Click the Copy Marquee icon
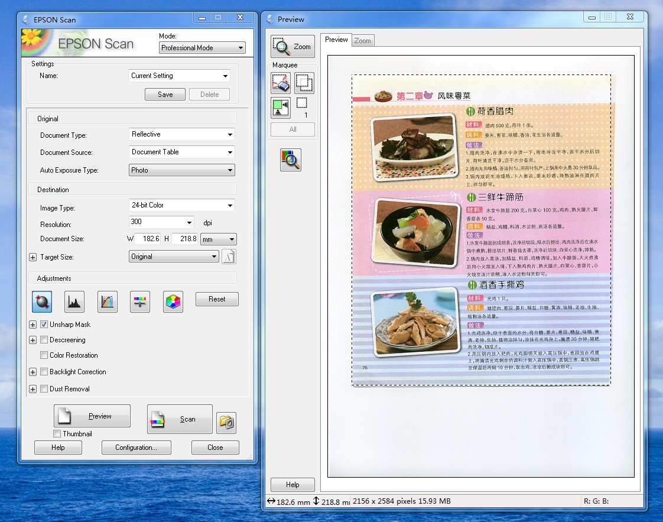663x522 pixels. click(x=304, y=83)
